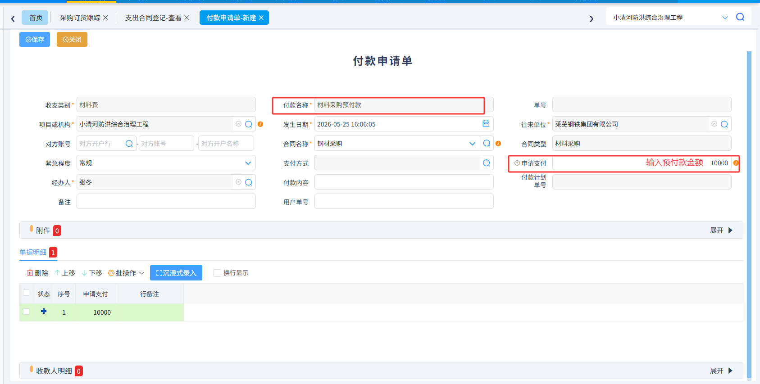
Task: Close the 付款申请单-新建 tab
Action: [x=261, y=18]
